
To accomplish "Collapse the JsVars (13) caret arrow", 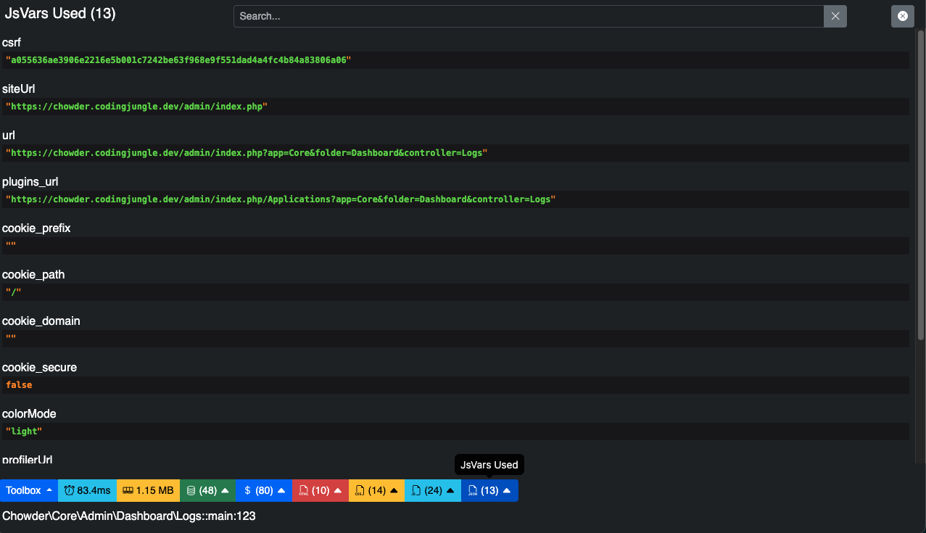I will coord(506,491).
